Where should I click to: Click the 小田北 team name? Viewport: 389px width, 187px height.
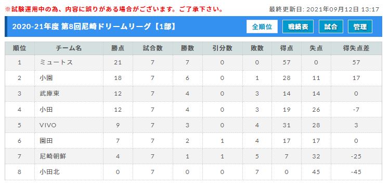49,172
